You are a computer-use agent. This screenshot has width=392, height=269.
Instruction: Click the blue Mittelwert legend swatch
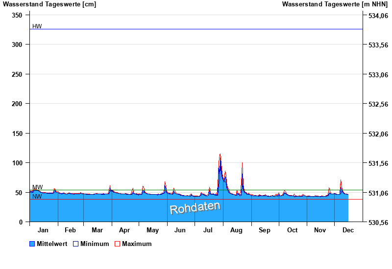click(32, 244)
